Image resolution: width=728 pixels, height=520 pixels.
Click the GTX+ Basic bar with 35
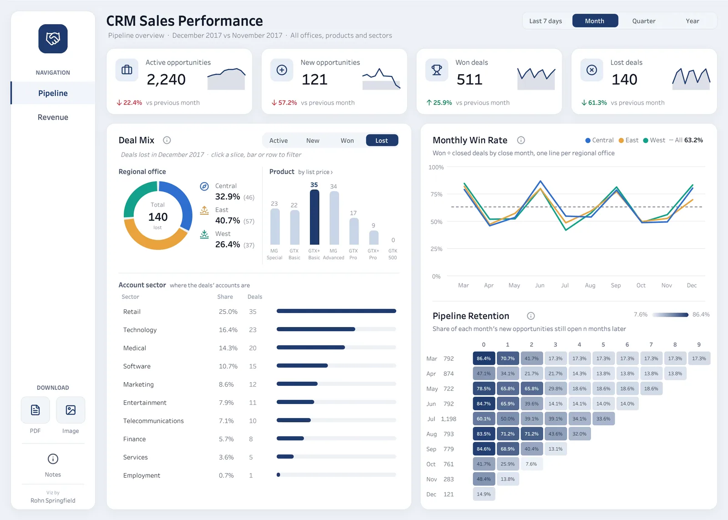click(314, 217)
